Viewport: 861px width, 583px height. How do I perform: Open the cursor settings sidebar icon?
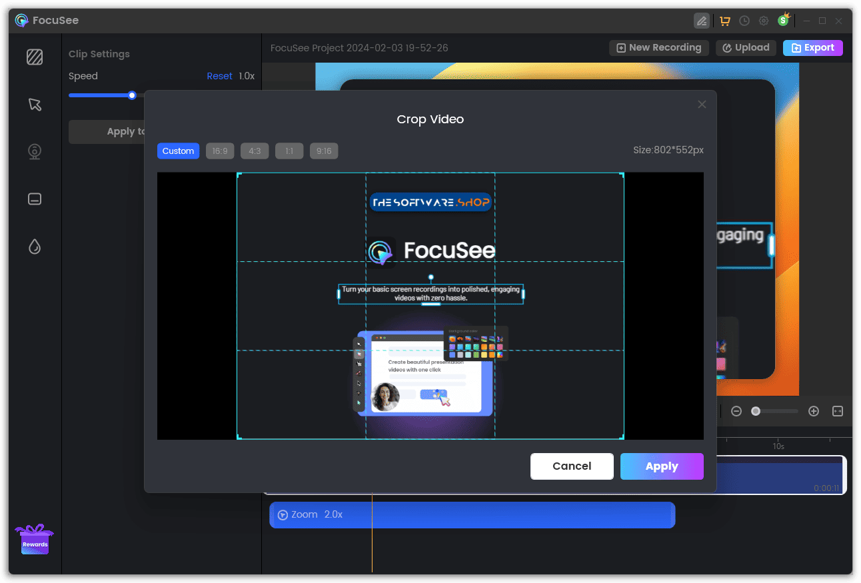click(35, 105)
